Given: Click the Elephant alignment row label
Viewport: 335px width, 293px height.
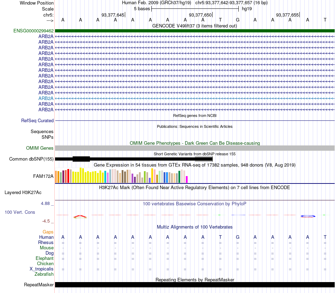Looking at the screenshot, I should coord(44,258).
